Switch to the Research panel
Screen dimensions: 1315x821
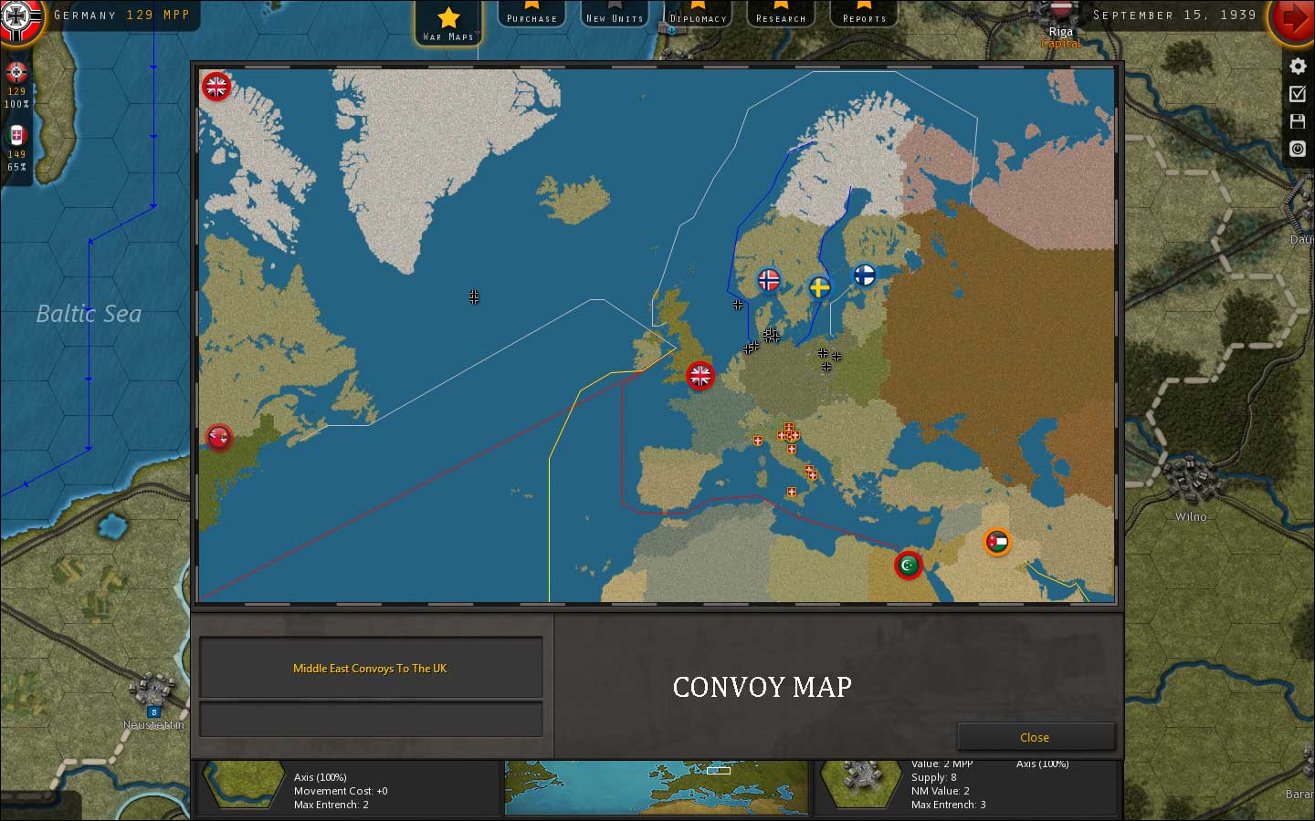pyautogui.click(x=780, y=15)
